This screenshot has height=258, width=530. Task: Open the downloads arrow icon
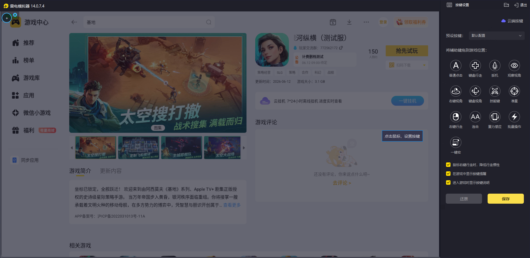(x=349, y=22)
